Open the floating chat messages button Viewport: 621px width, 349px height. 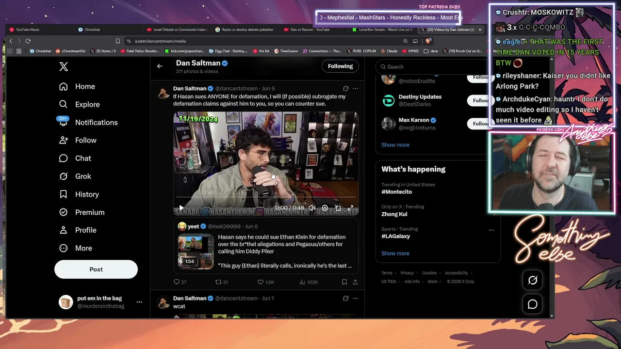point(532,304)
